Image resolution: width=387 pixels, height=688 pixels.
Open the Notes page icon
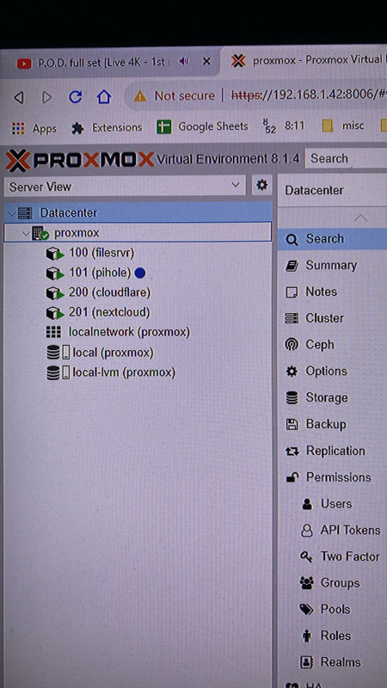click(292, 292)
